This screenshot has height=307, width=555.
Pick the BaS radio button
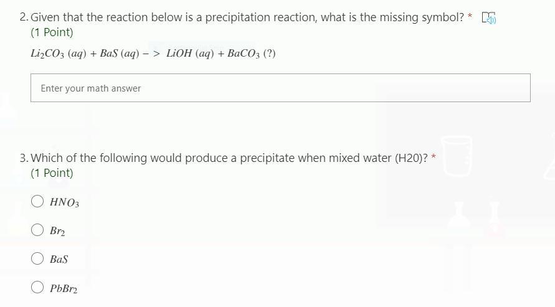38,259
